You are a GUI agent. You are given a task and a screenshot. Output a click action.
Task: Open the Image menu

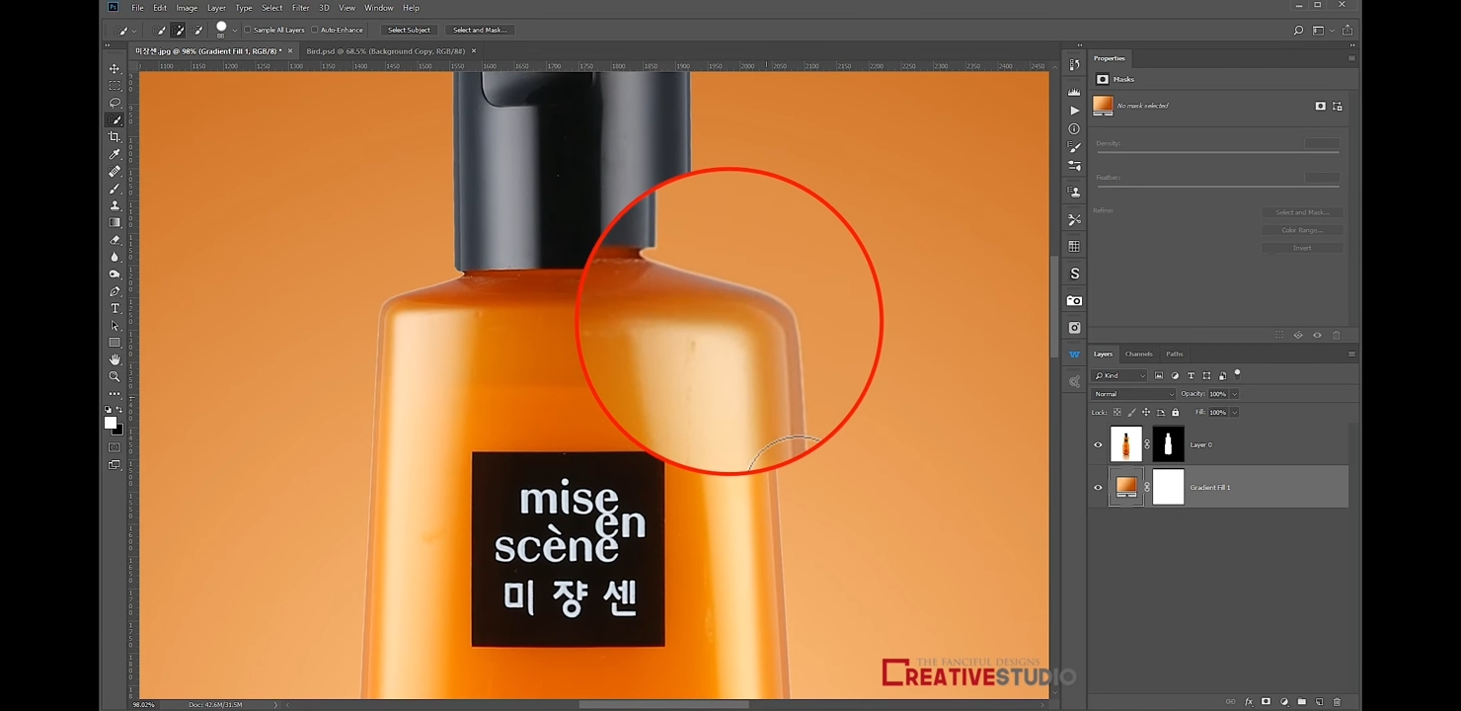[187, 8]
